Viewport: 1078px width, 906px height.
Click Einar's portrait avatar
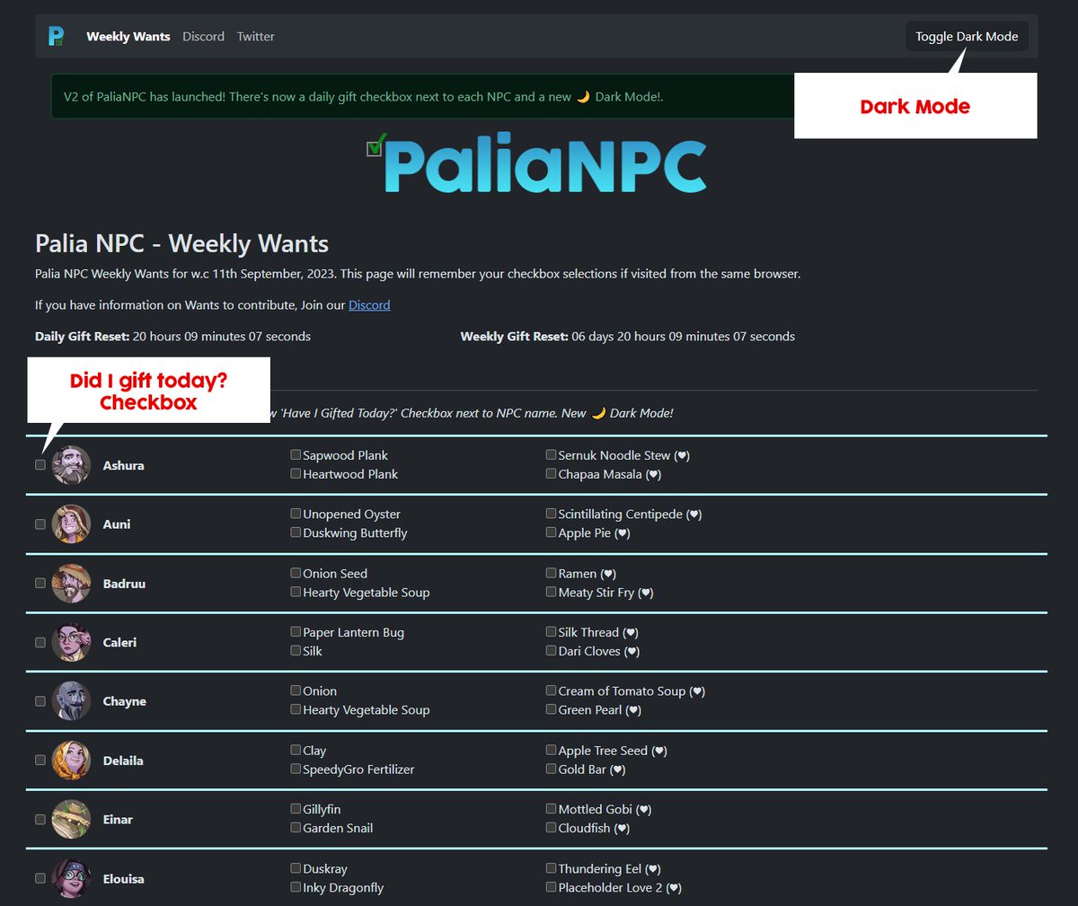(71, 820)
